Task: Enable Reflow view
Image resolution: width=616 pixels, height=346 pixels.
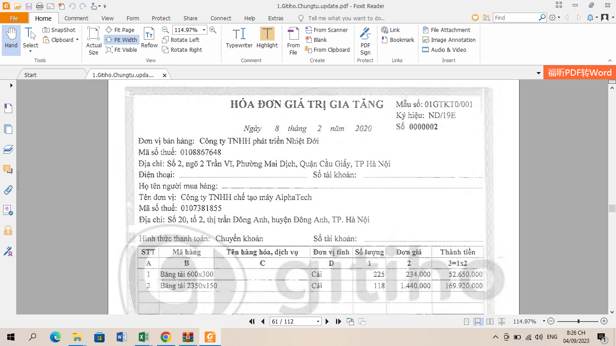Action: pos(149,38)
